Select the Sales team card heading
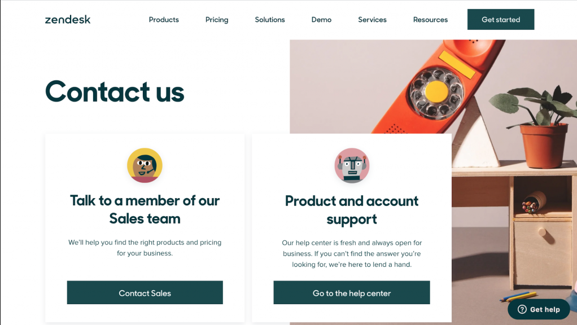577x325 pixels. [x=145, y=209]
